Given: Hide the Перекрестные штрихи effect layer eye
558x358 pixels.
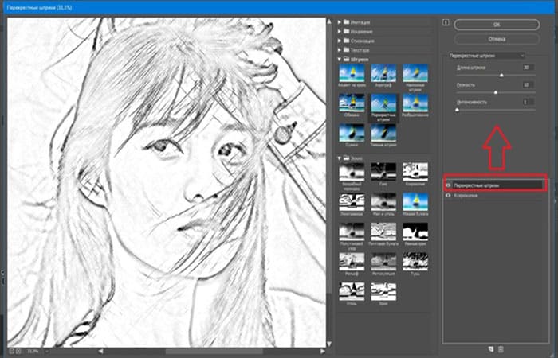Looking at the screenshot, I should 448,185.
